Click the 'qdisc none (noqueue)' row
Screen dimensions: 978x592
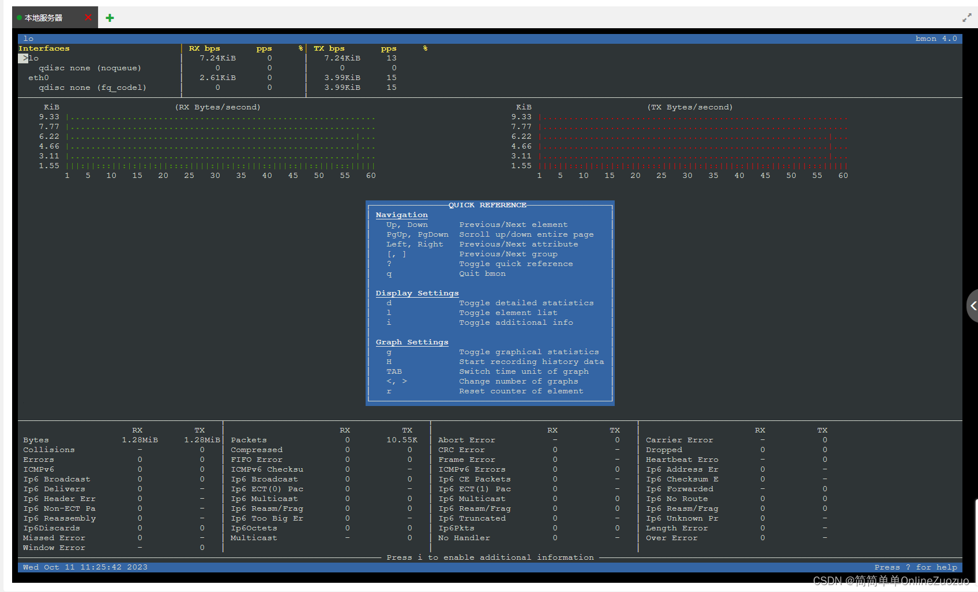click(90, 68)
